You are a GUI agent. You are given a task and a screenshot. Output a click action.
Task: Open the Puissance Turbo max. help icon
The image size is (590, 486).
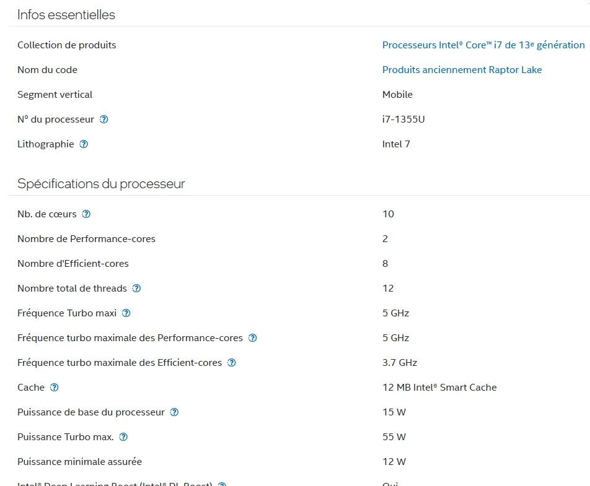pos(123,437)
